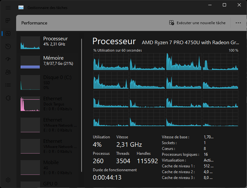Click the Cache de niveau 3 label
The image size is (247, 188).
tap(178, 178)
